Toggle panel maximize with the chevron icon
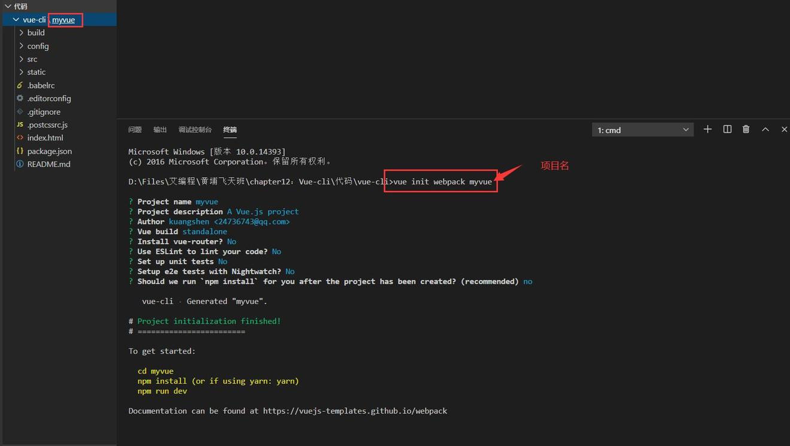Image resolution: width=790 pixels, height=446 pixels. tap(765, 129)
